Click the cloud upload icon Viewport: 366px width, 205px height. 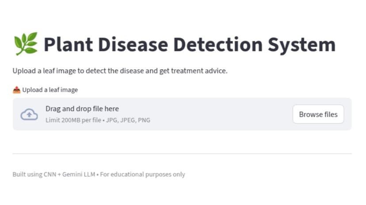29,114
